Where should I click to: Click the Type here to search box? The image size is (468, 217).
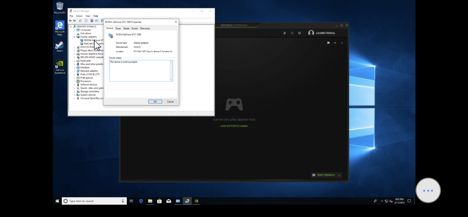95,201
